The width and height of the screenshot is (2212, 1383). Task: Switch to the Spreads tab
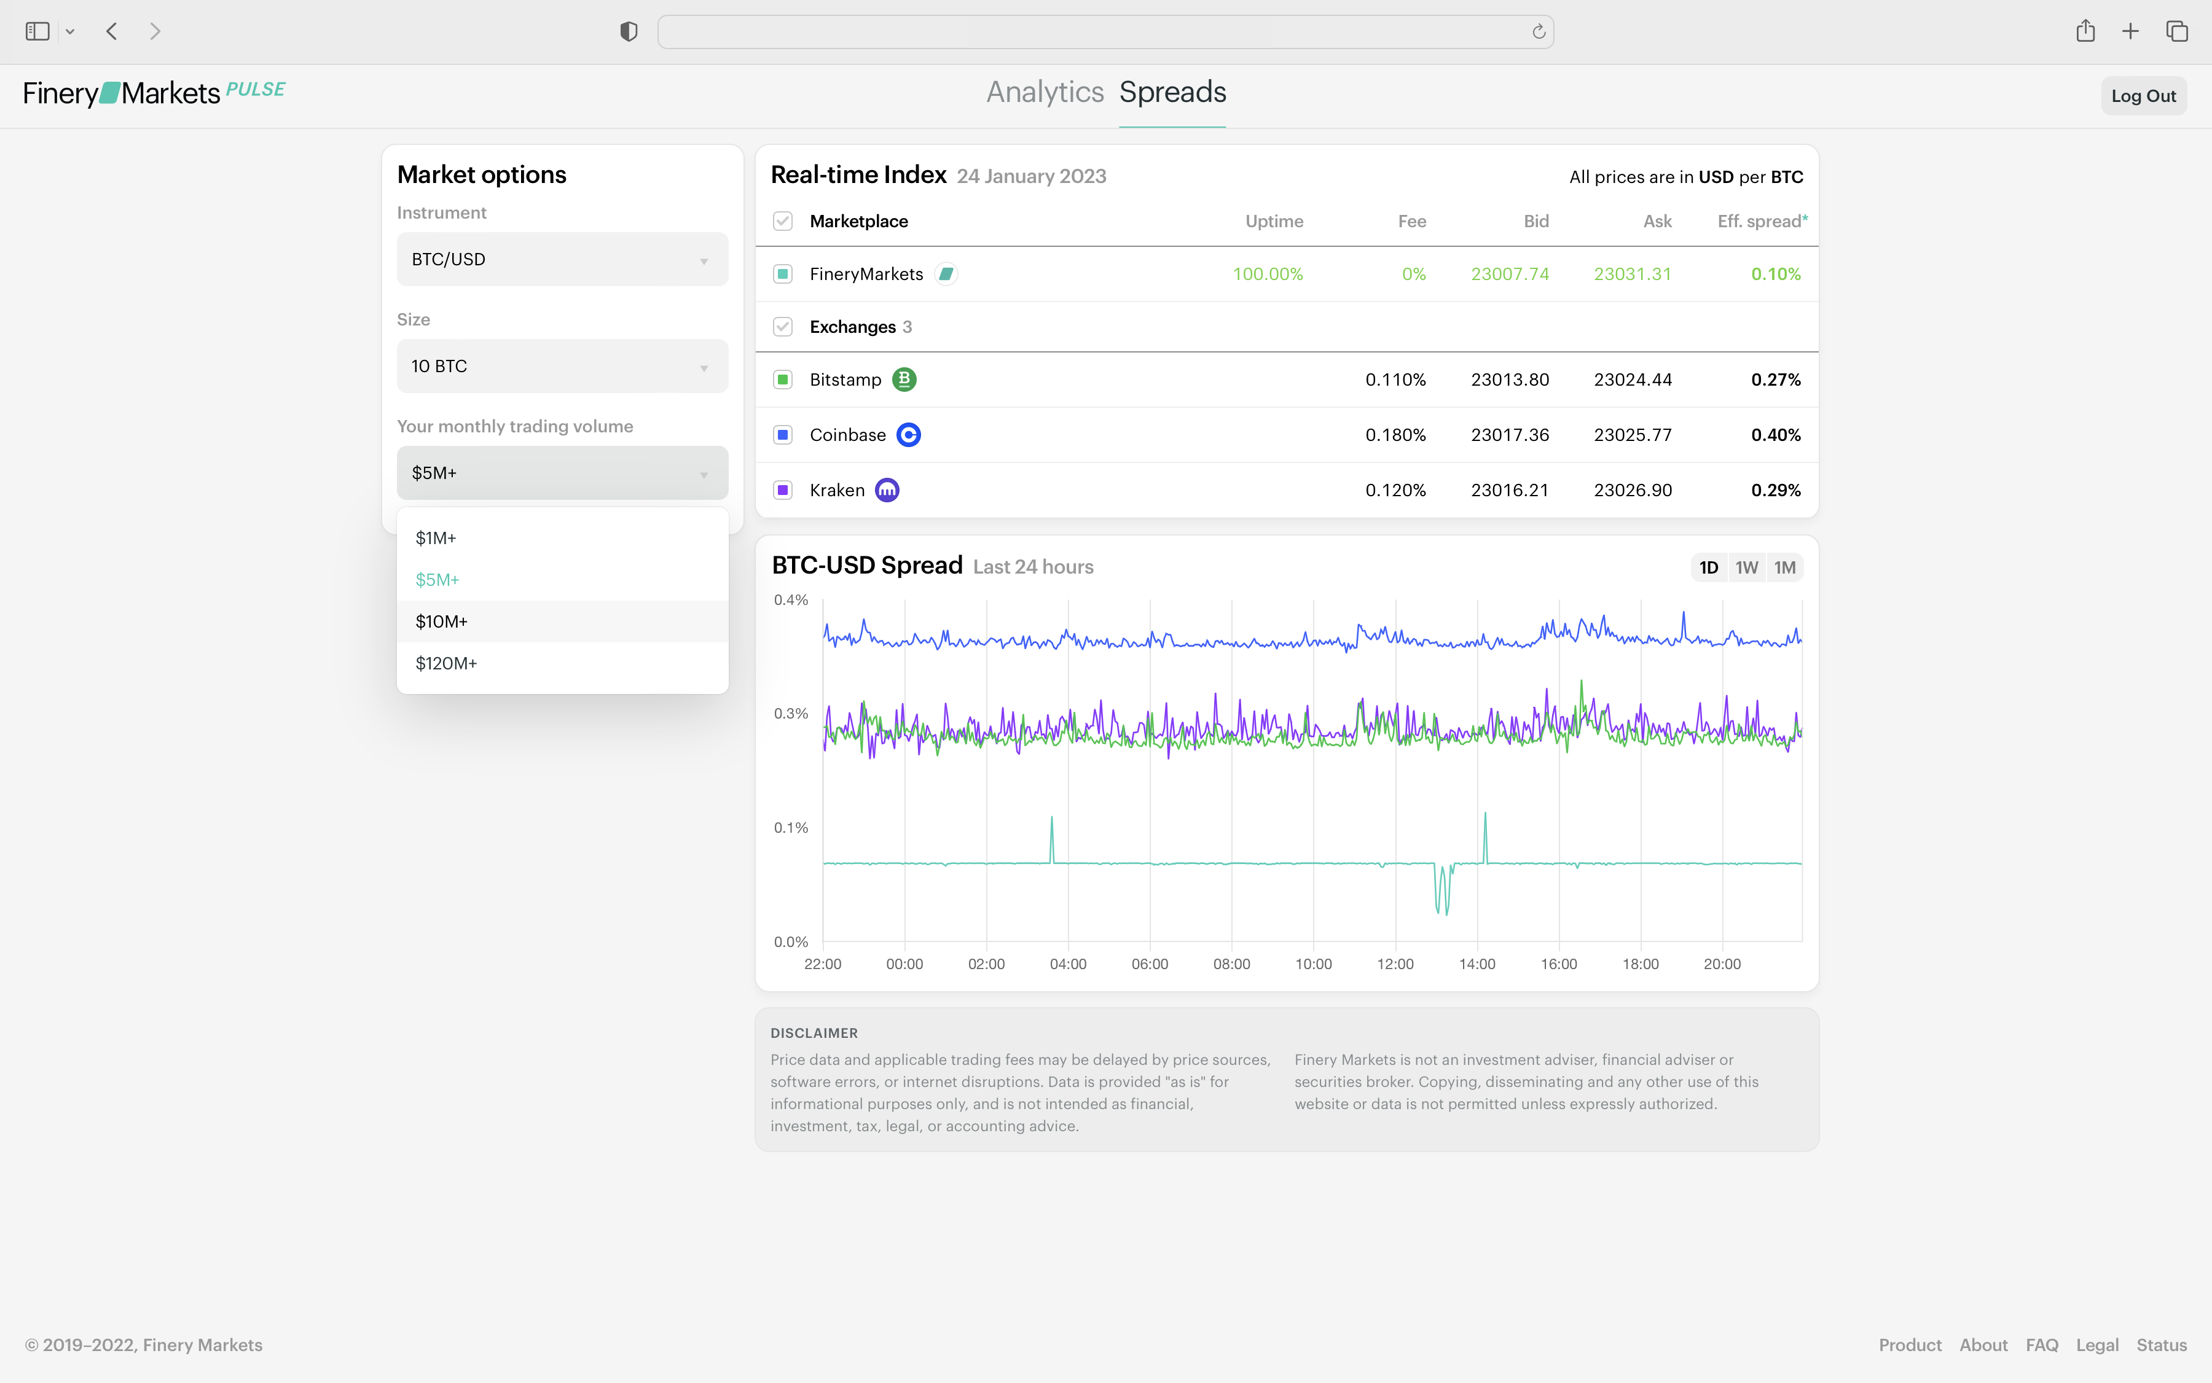[1172, 92]
